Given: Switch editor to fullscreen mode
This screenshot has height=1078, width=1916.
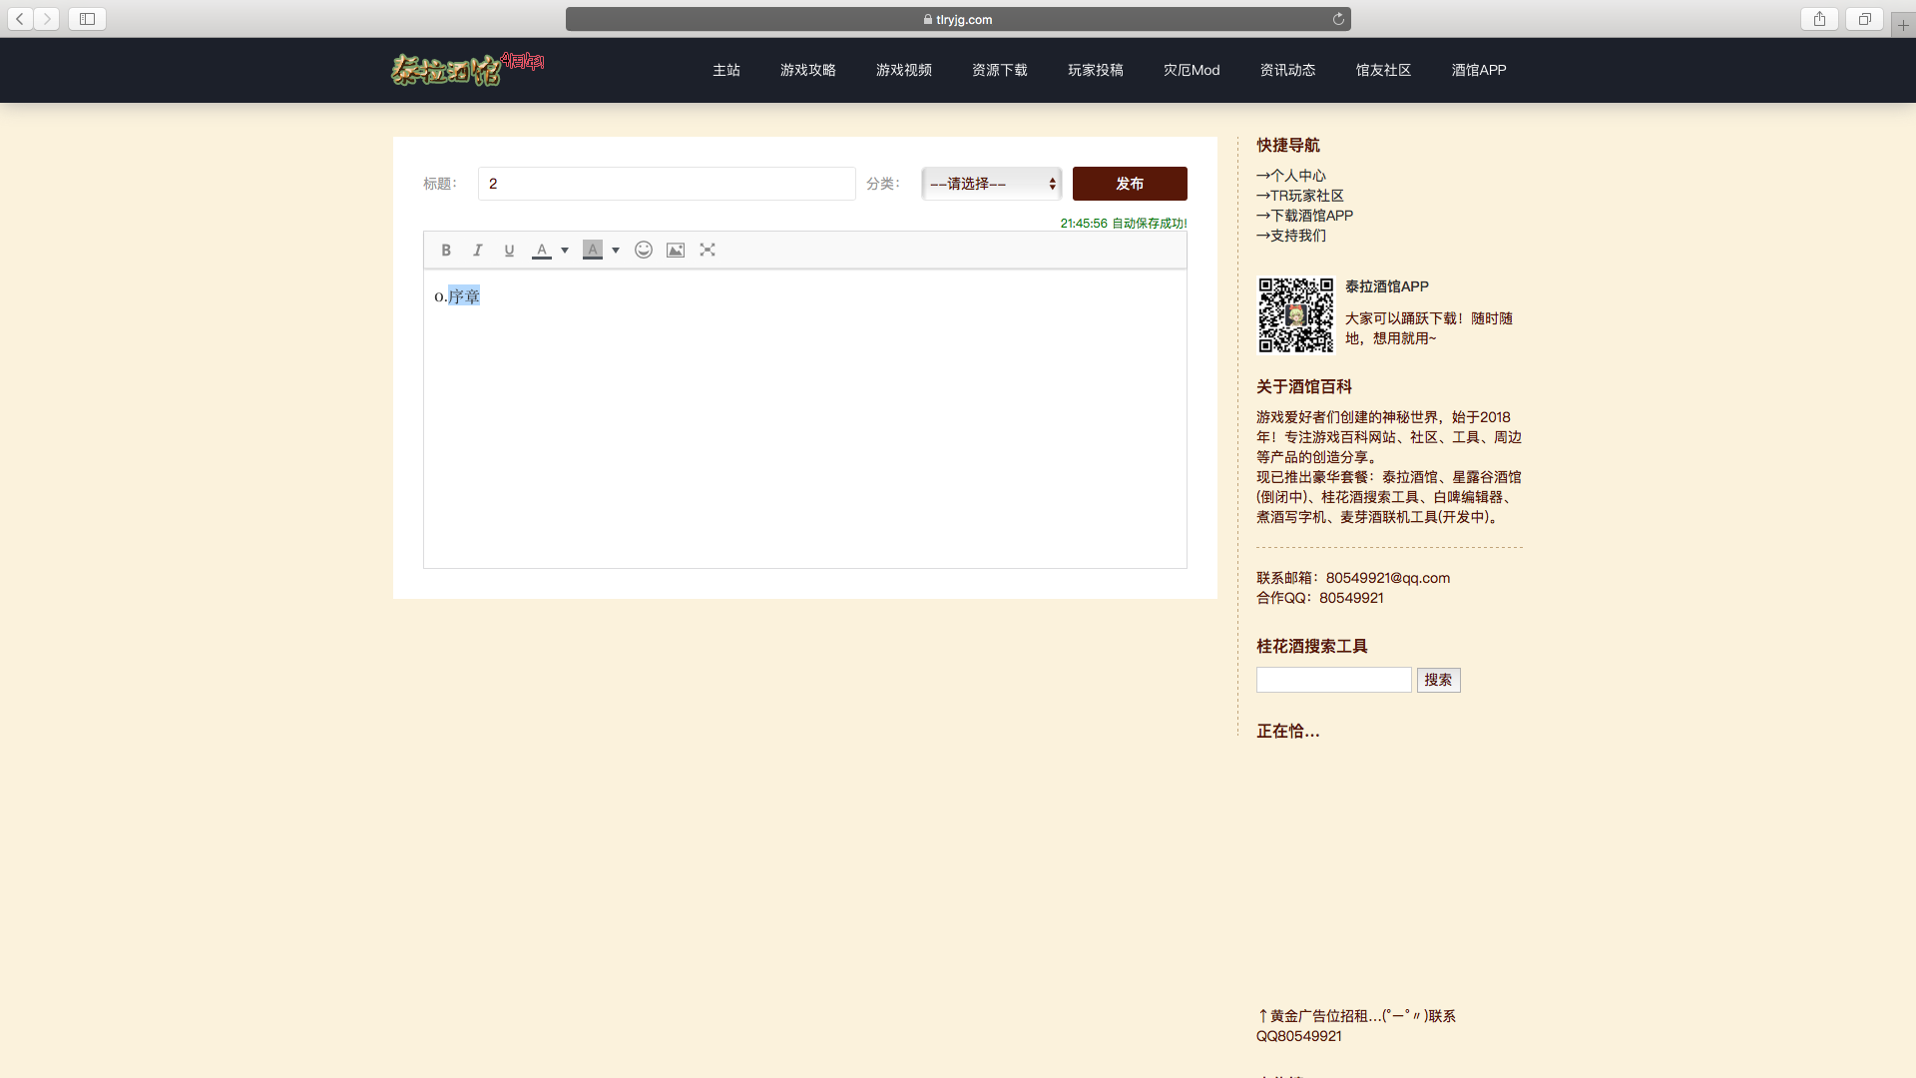Looking at the screenshot, I should [x=708, y=251].
